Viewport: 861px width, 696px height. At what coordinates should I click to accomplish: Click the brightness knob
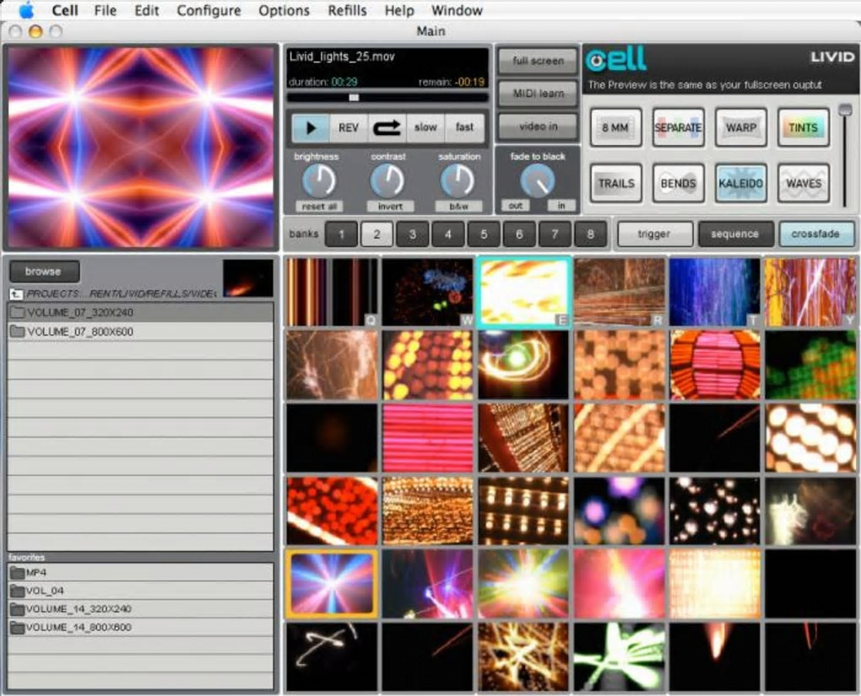point(318,181)
